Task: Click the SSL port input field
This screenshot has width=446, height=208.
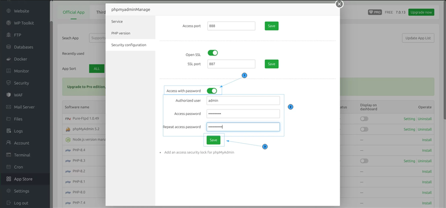Action: tap(231, 64)
